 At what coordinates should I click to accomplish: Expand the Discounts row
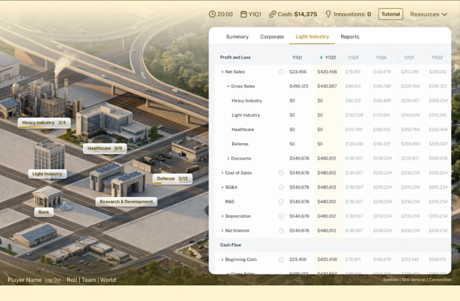(228, 158)
